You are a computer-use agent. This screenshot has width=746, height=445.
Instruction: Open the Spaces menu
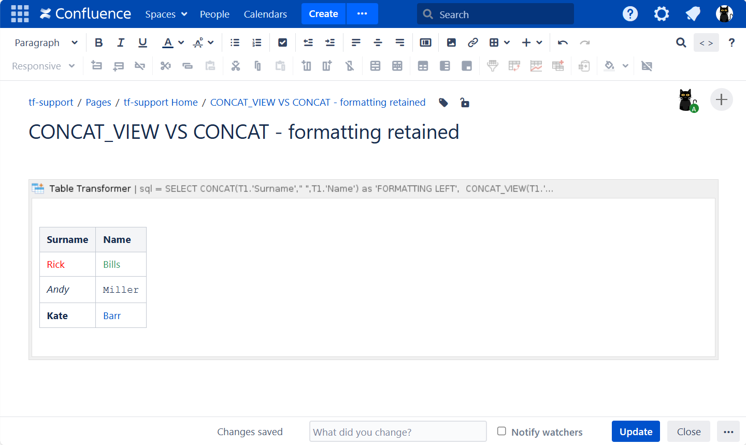pyautogui.click(x=166, y=14)
